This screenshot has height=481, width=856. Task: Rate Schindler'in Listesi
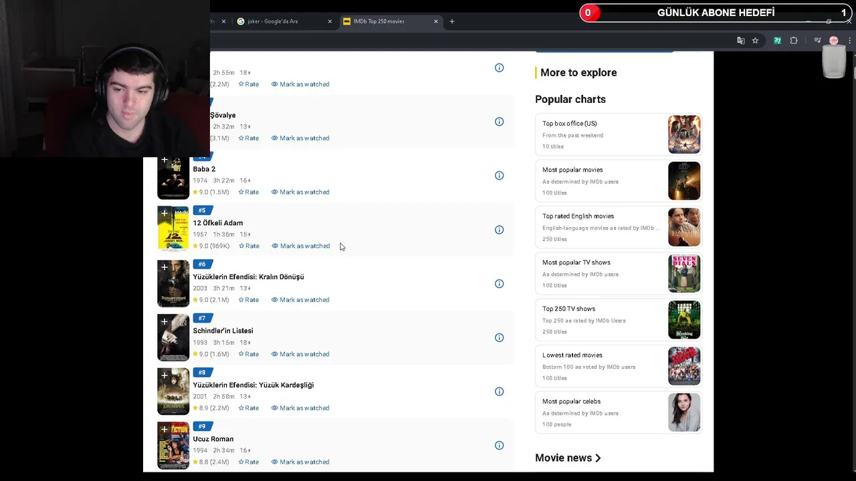(249, 354)
